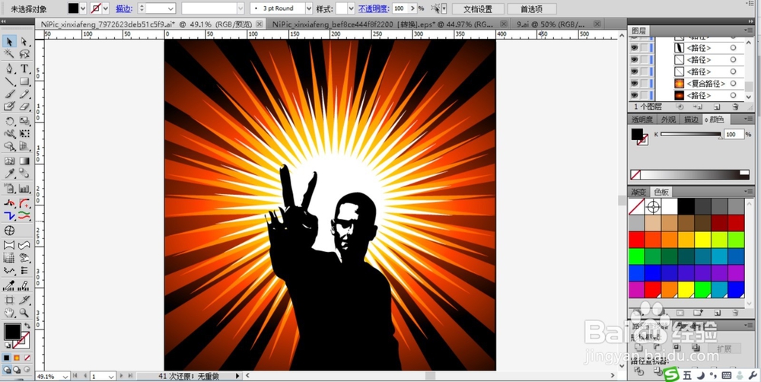Select the Eyedropper tool

click(x=9, y=173)
